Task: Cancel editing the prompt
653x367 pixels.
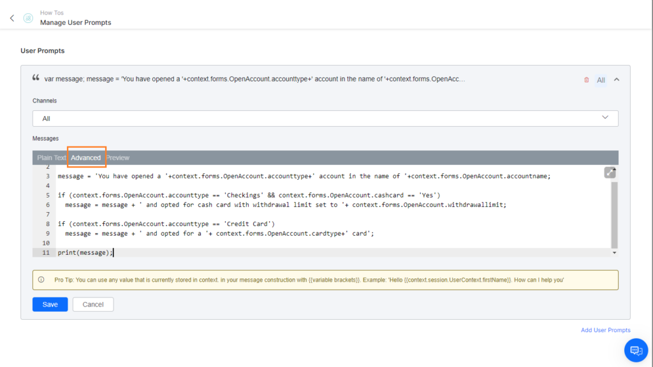Action: 92,304
